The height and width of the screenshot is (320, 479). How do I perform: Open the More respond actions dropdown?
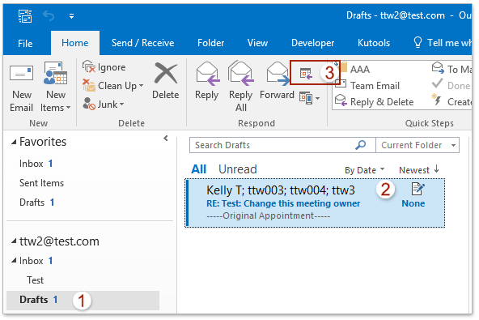click(309, 98)
